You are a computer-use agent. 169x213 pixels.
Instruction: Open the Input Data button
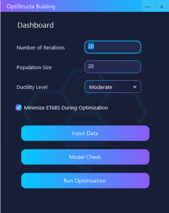click(x=85, y=133)
